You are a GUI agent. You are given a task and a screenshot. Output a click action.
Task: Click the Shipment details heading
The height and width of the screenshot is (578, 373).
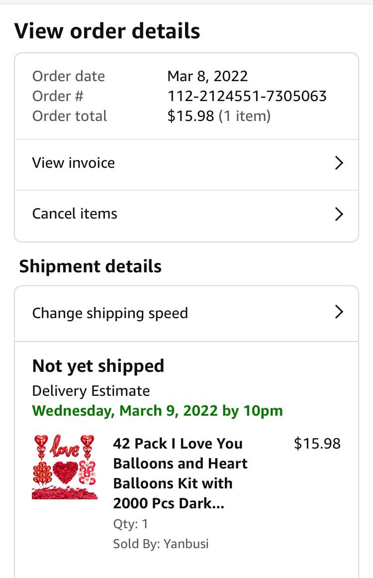click(90, 266)
